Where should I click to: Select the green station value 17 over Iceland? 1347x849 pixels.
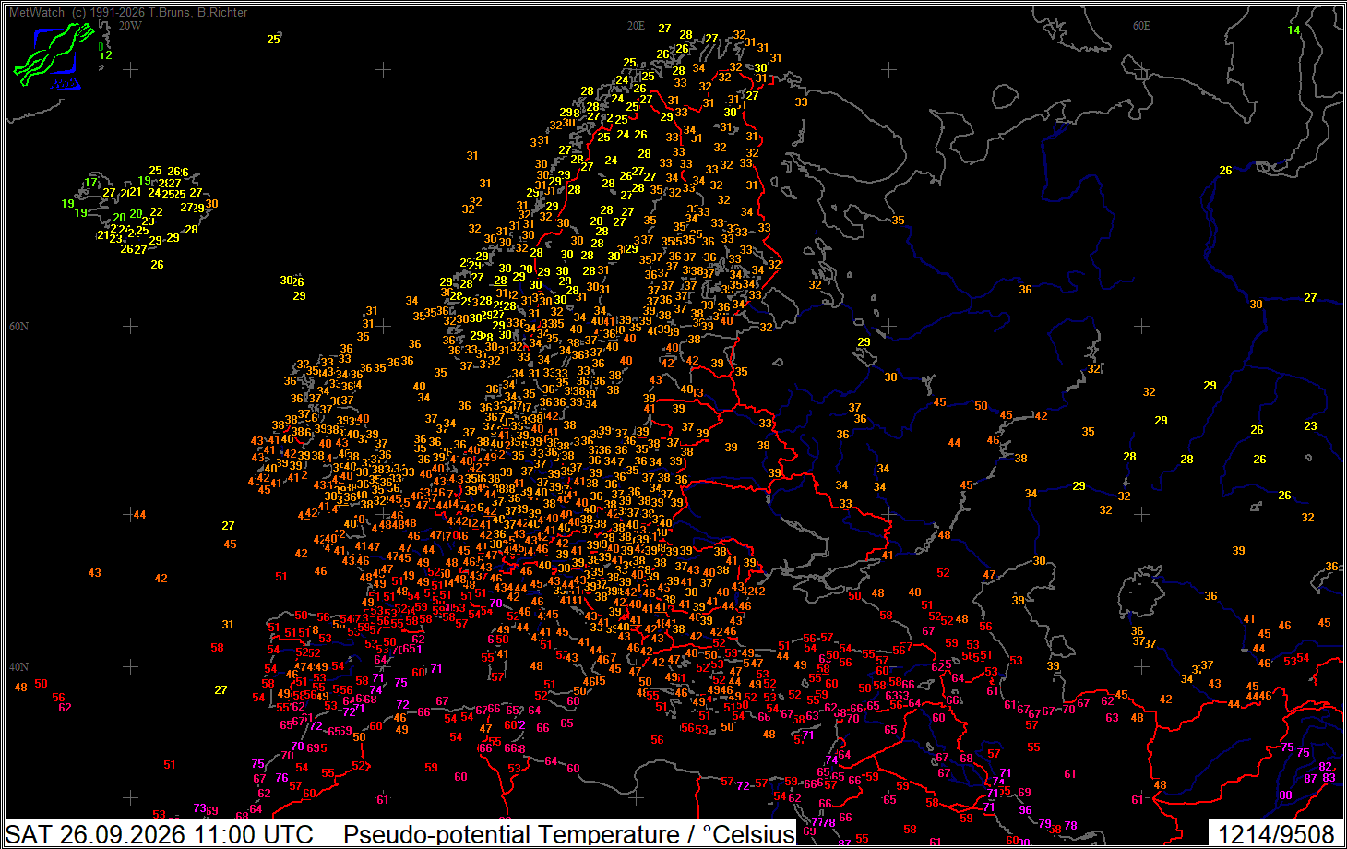[90, 183]
